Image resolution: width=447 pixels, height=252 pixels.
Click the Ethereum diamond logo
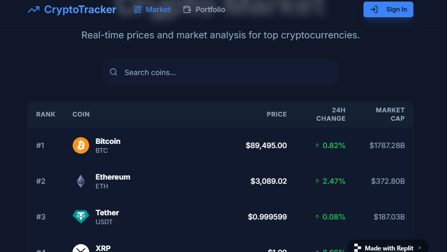[x=81, y=181]
